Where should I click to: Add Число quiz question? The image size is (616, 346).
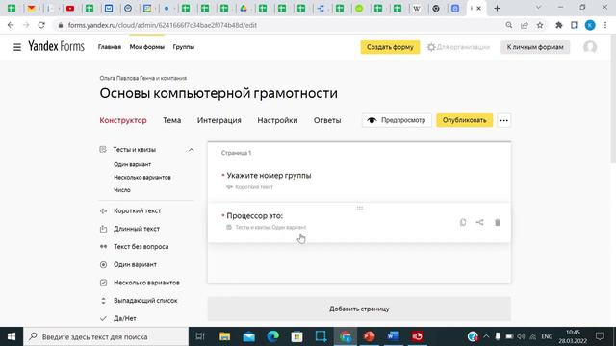[122, 190]
